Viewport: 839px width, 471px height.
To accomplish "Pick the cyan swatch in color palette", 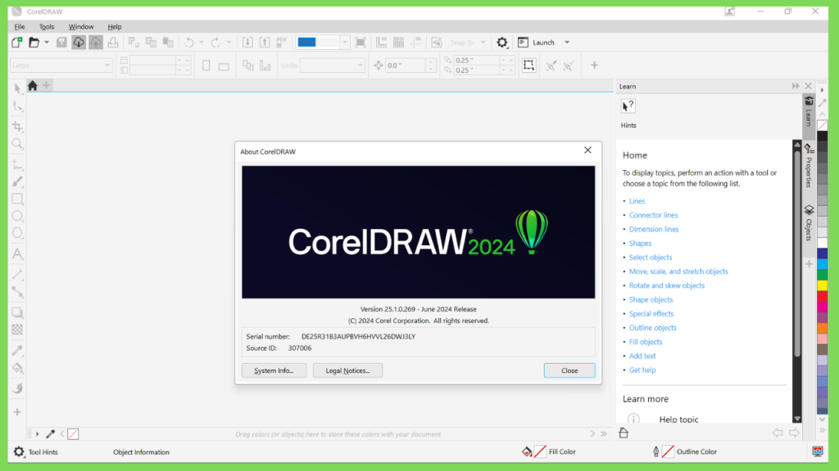I will click(822, 264).
